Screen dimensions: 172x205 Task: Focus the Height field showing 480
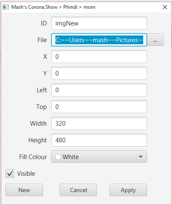coord(99,140)
